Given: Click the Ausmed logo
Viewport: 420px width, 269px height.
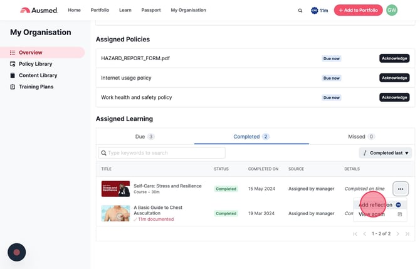Looking at the screenshot, I should tap(39, 10).
